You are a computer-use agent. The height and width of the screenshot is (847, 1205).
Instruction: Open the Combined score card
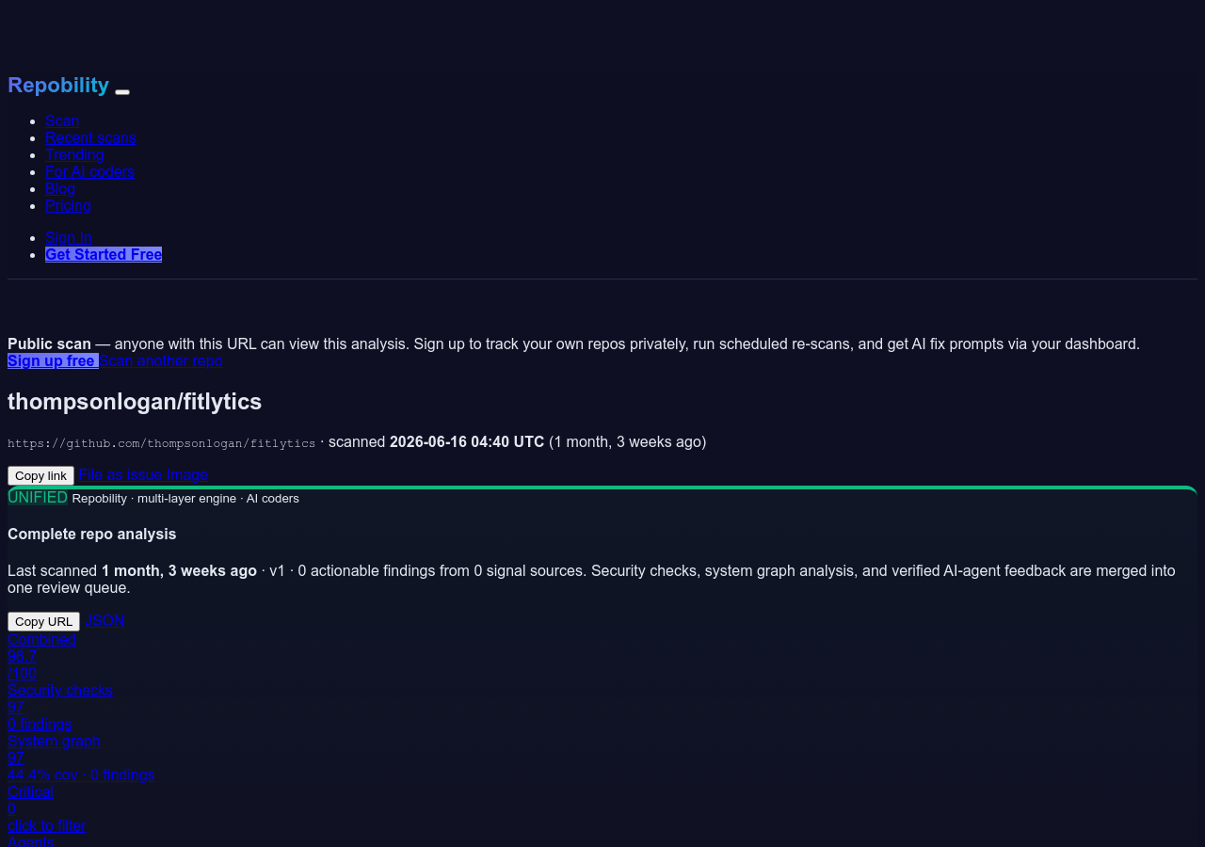pos(41,656)
